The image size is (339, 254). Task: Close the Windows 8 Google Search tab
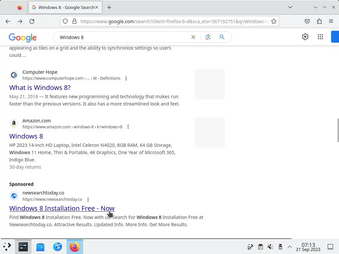(97, 7)
